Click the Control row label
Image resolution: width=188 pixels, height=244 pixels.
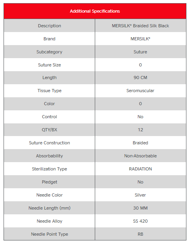coord(49,117)
